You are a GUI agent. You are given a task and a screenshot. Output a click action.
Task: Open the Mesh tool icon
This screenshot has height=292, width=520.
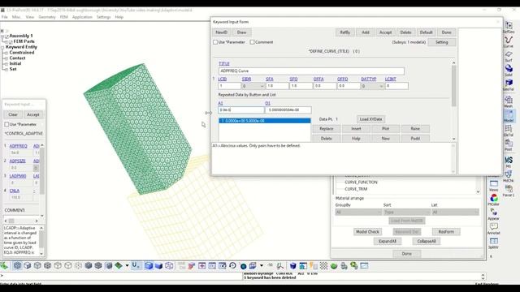pos(509,101)
